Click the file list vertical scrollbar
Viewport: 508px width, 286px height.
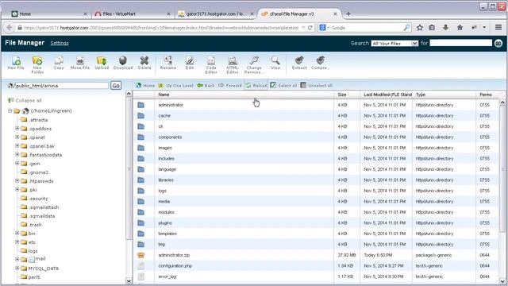tap(502, 168)
